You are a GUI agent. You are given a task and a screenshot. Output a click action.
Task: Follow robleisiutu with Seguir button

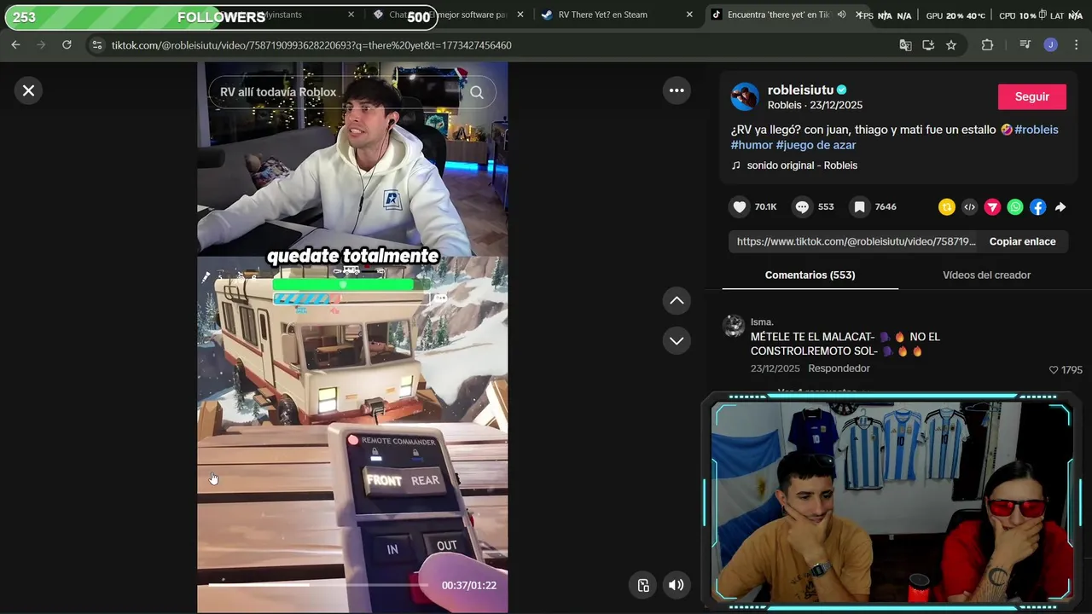[1031, 96]
